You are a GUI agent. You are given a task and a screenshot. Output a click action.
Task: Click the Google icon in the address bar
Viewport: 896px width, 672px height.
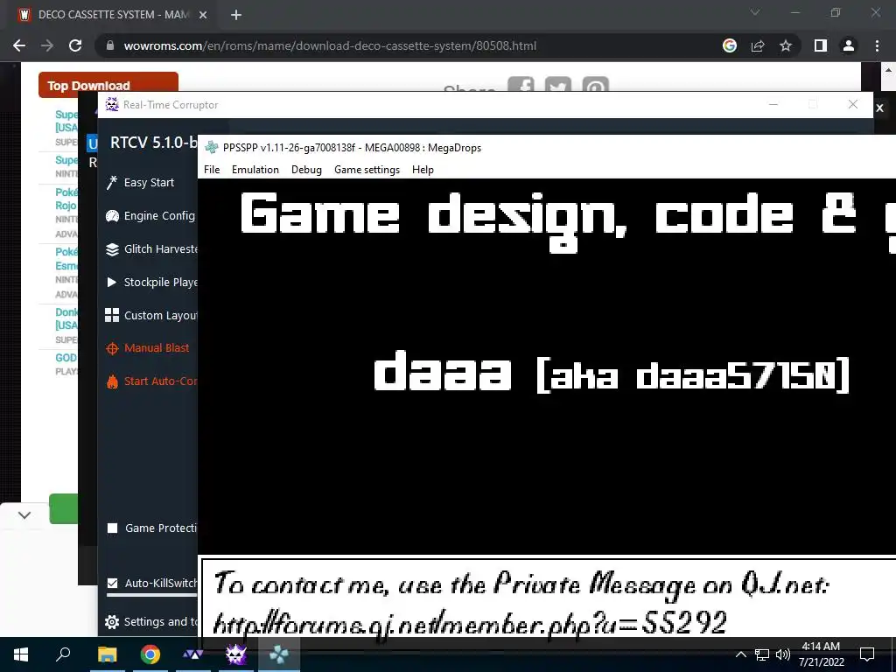point(730,45)
